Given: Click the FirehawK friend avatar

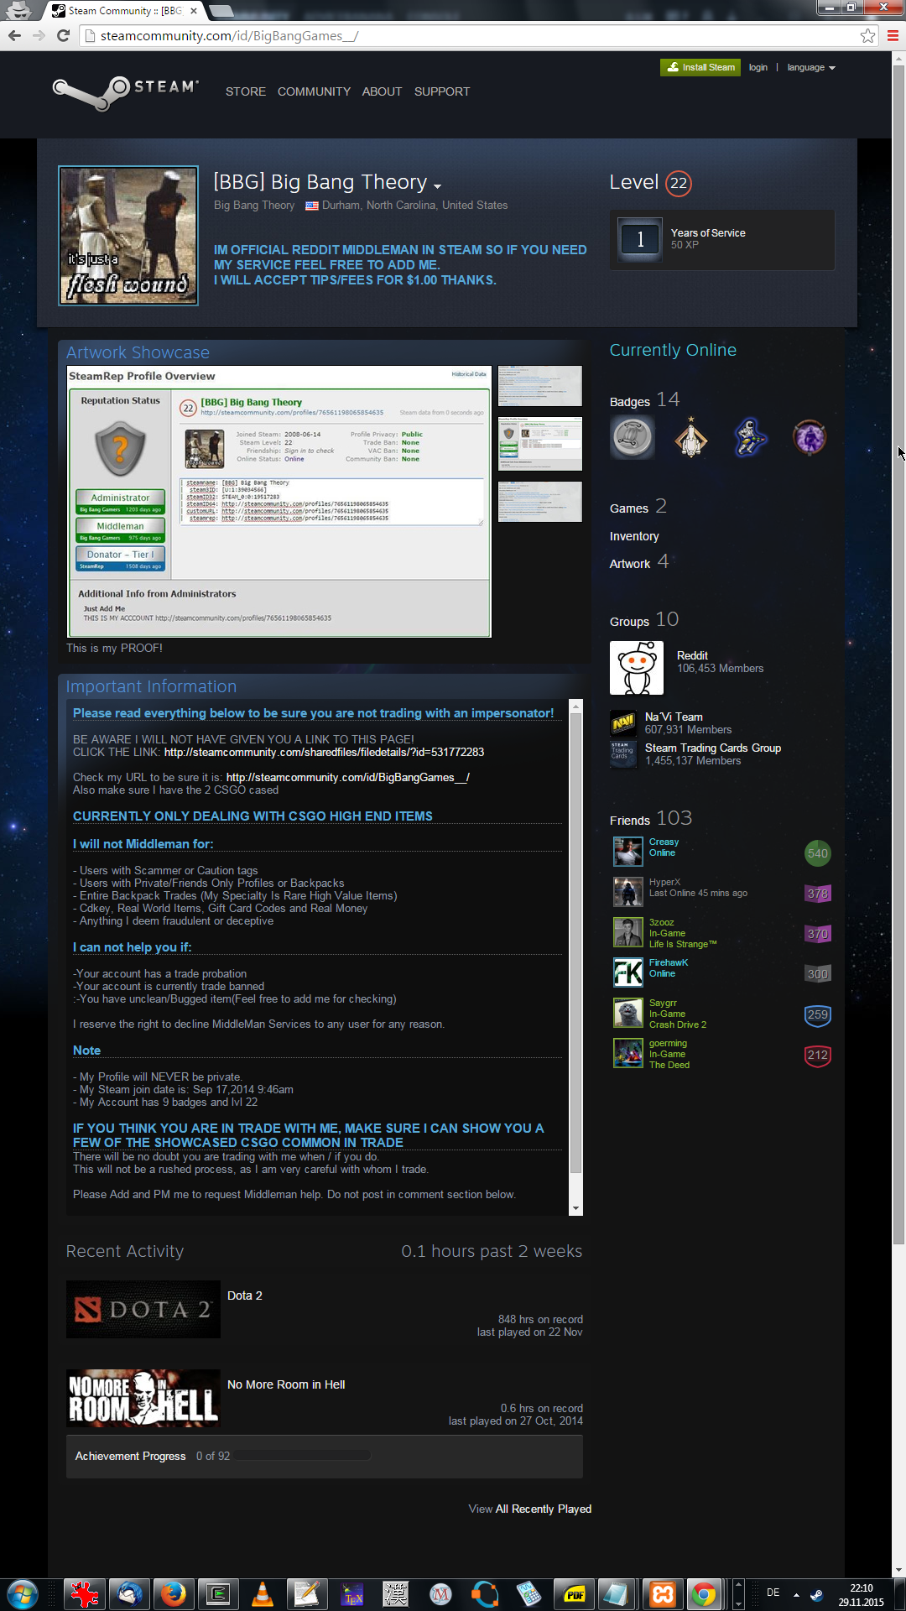Looking at the screenshot, I should [627, 972].
